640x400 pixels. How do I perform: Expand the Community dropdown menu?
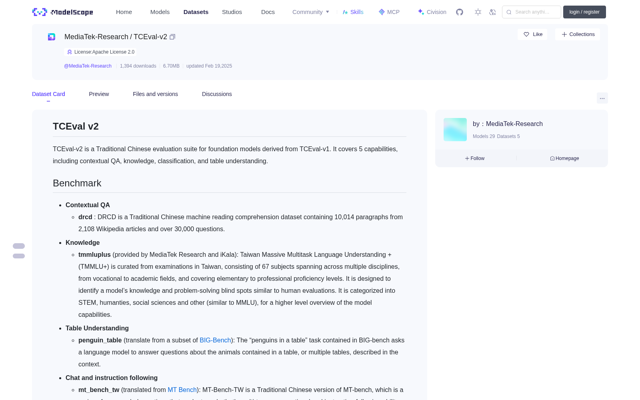[311, 12]
